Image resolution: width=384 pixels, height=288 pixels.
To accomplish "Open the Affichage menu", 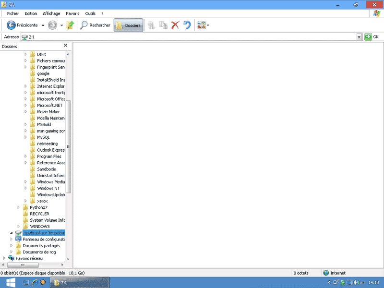I will pos(51,13).
